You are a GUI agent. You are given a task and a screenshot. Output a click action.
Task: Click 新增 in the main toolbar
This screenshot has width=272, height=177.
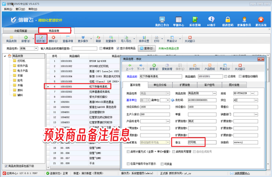click(26, 39)
